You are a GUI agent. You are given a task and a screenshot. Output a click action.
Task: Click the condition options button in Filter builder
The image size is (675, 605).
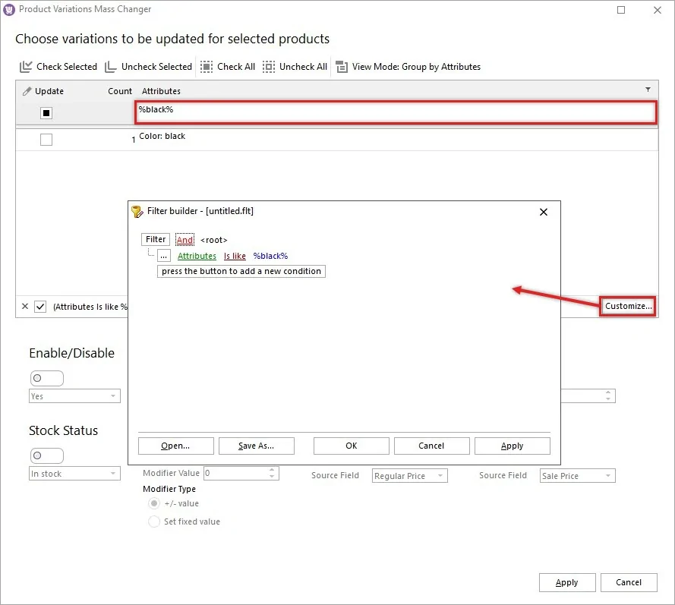pyautogui.click(x=162, y=255)
